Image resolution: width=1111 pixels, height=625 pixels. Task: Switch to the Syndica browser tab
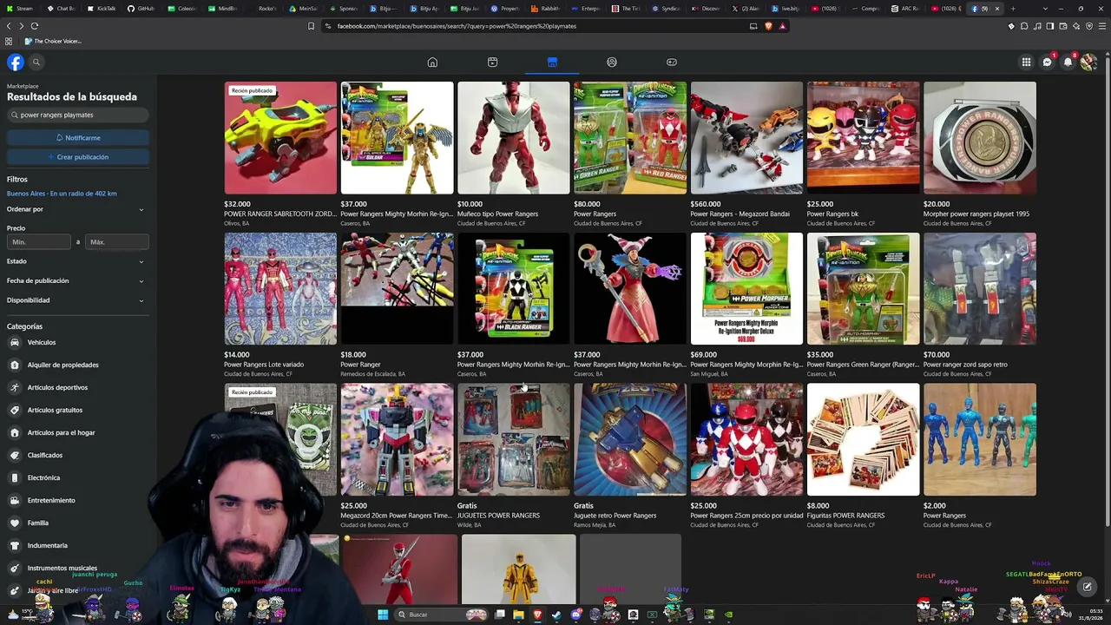[667, 9]
